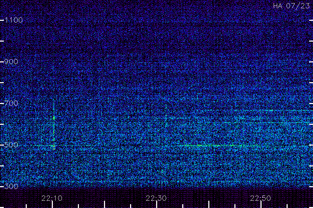This screenshot has height=208, width=313.
Task: Click the tick mark below the 22:50 label
Action: [x=261, y=205]
